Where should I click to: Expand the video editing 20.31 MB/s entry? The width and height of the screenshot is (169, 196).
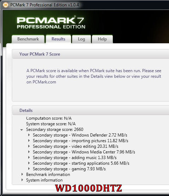(29, 146)
